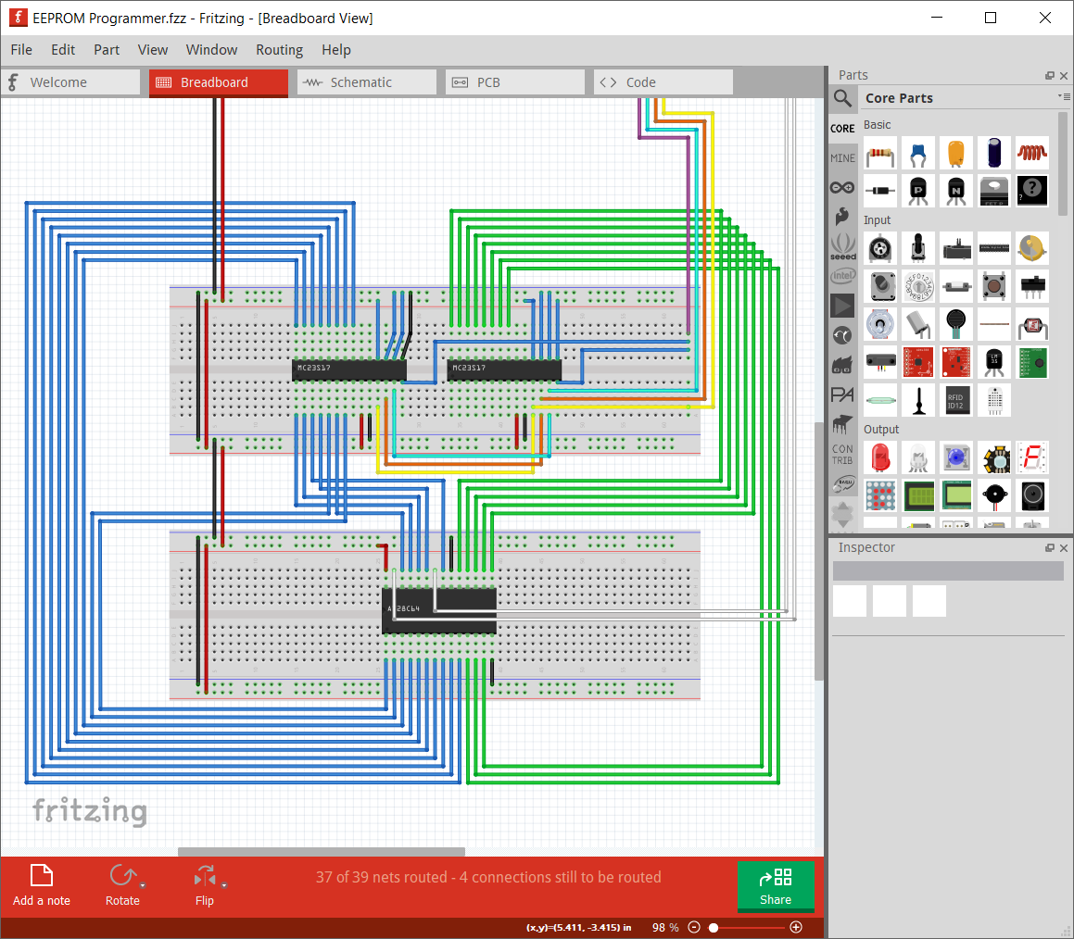Select the left MC23S17 chip on breadboard
The height and width of the screenshot is (939, 1074).
(349, 369)
